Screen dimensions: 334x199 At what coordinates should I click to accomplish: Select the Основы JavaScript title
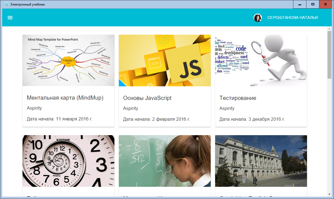pyautogui.click(x=147, y=98)
